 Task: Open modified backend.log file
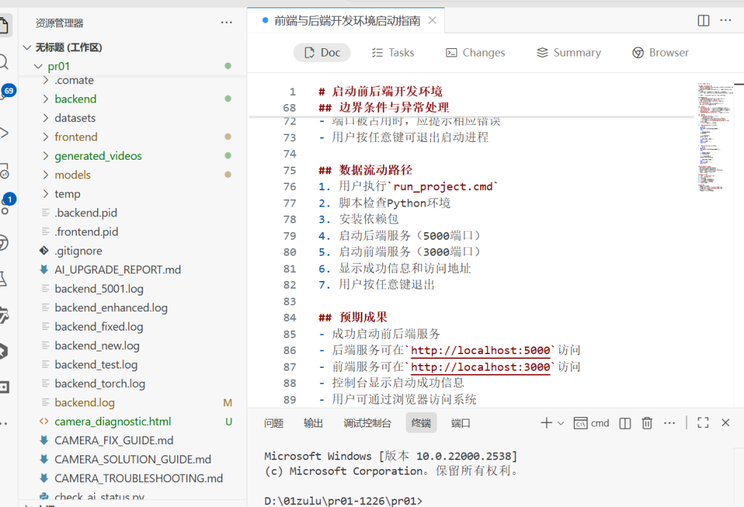click(133, 402)
